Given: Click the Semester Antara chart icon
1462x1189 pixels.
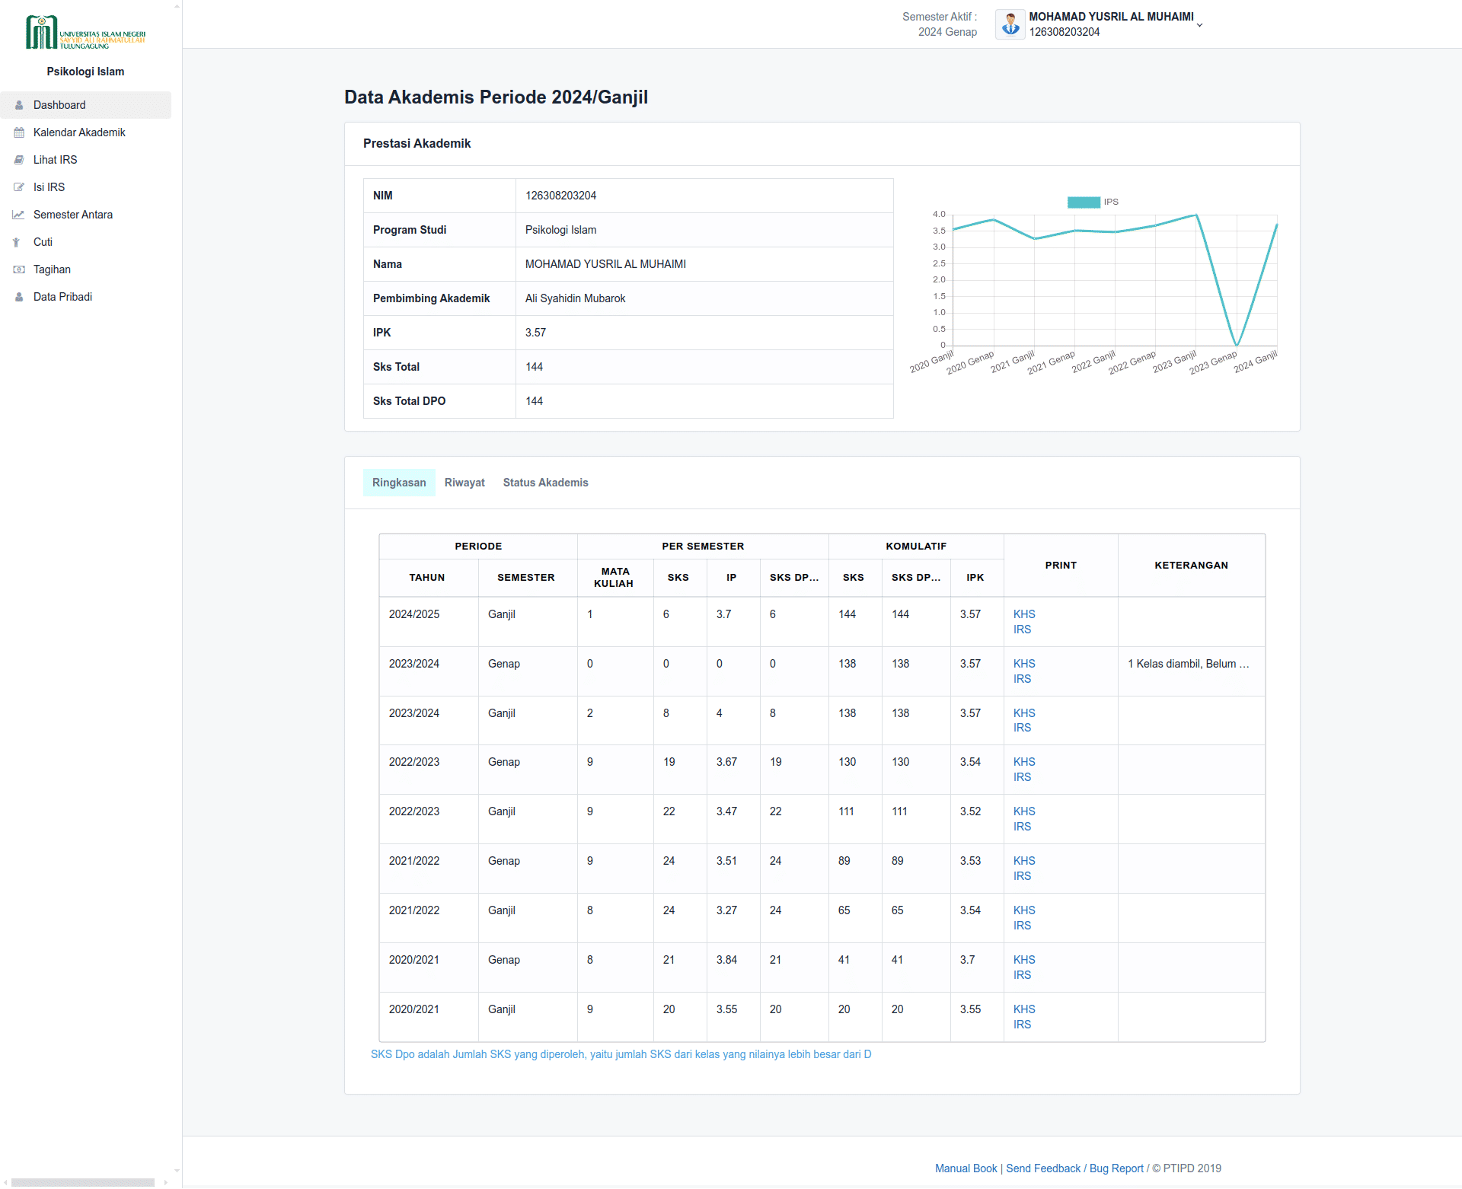Looking at the screenshot, I should coord(19,215).
